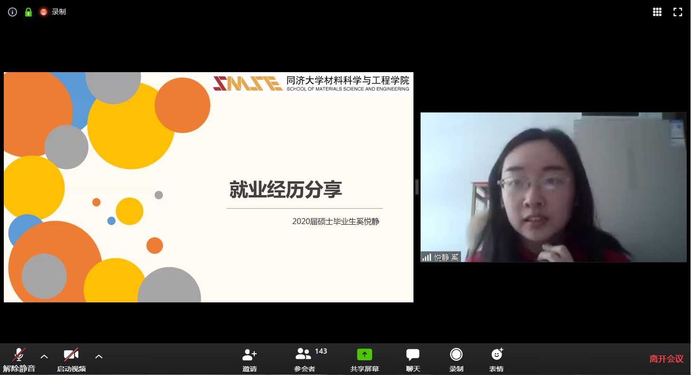
Task: Click the signal strength bars on video label
Action: 427,257
